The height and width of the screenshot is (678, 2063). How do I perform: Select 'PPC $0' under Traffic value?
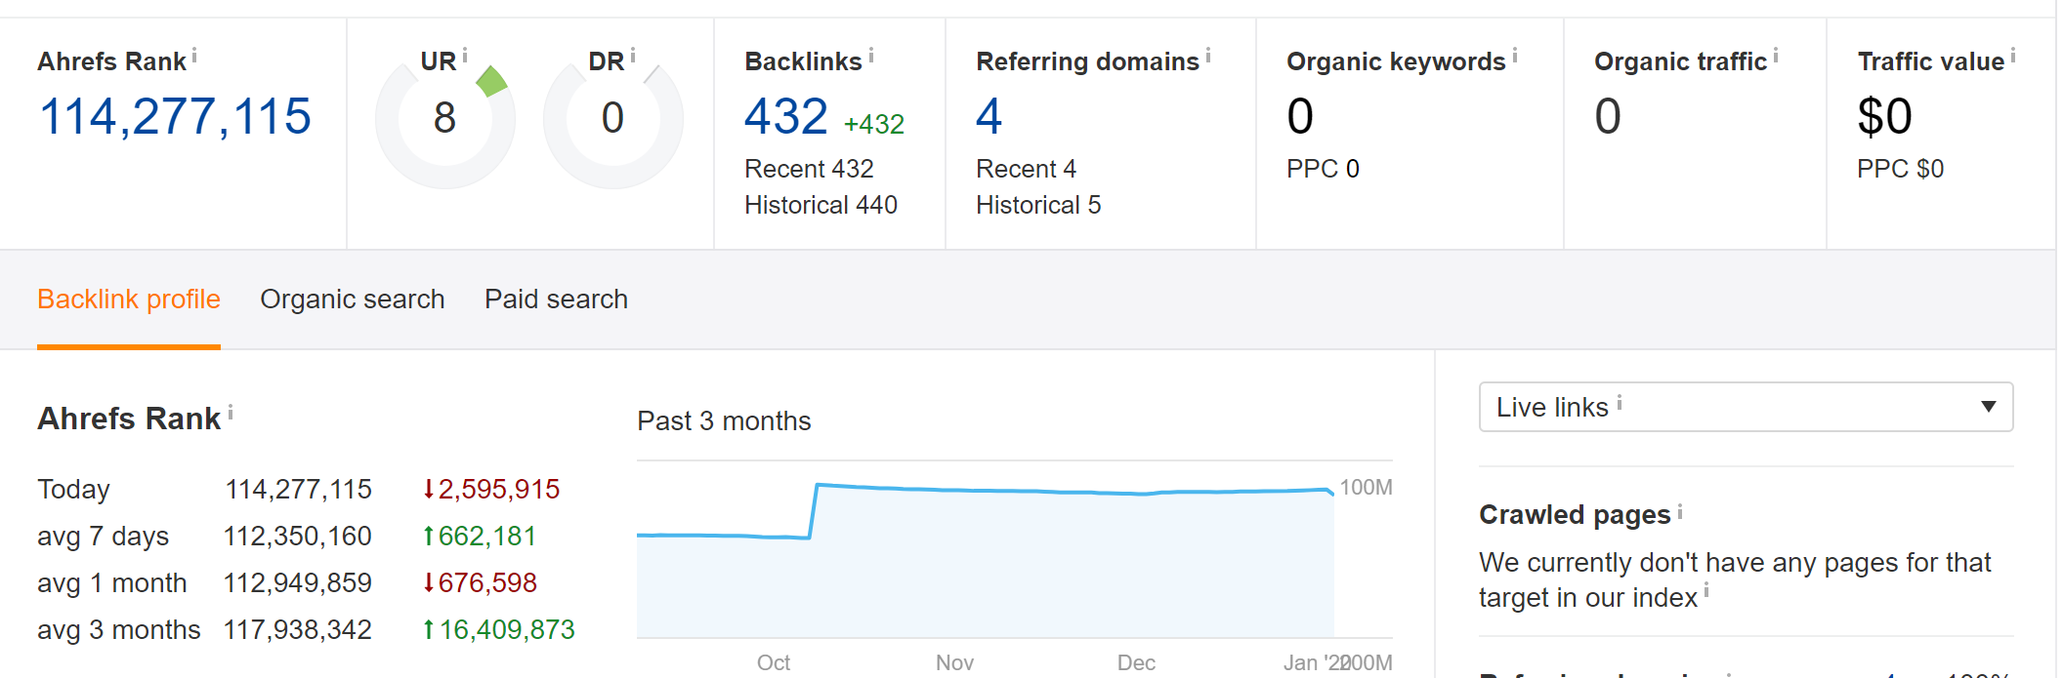point(1900,169)
